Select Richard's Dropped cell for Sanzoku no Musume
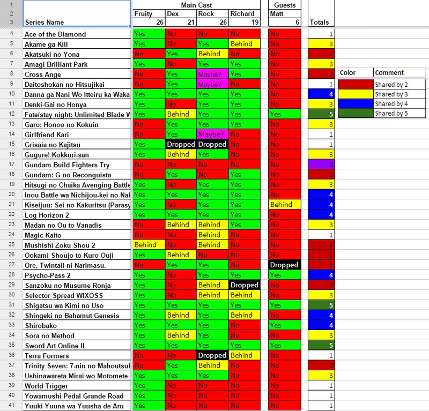Image resolution: width=429 pixels, height=411 pixels. pos(245,285)
